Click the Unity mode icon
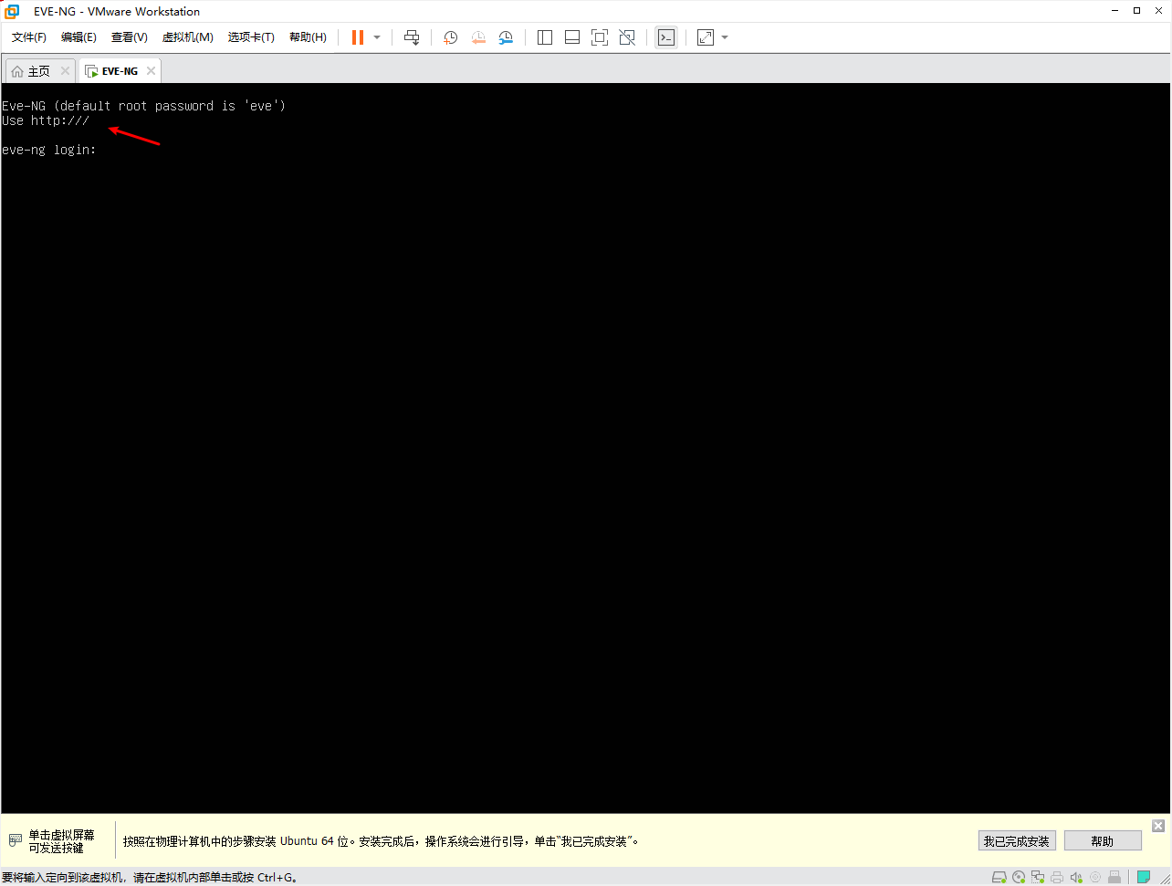This screenshot has width=1172, height=886. (x=627, y=37)
